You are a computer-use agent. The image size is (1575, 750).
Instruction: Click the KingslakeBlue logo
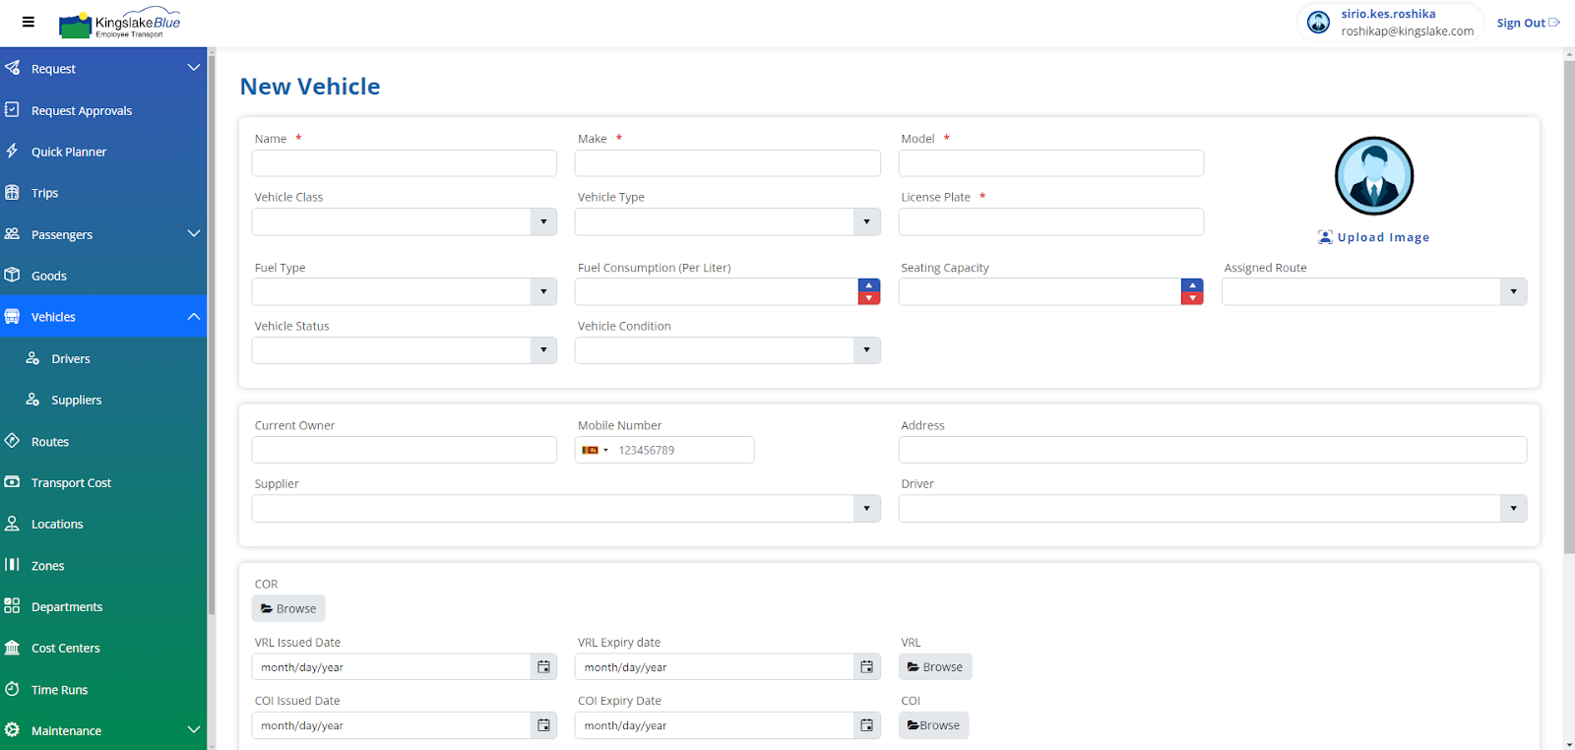(x=119, y=24)
